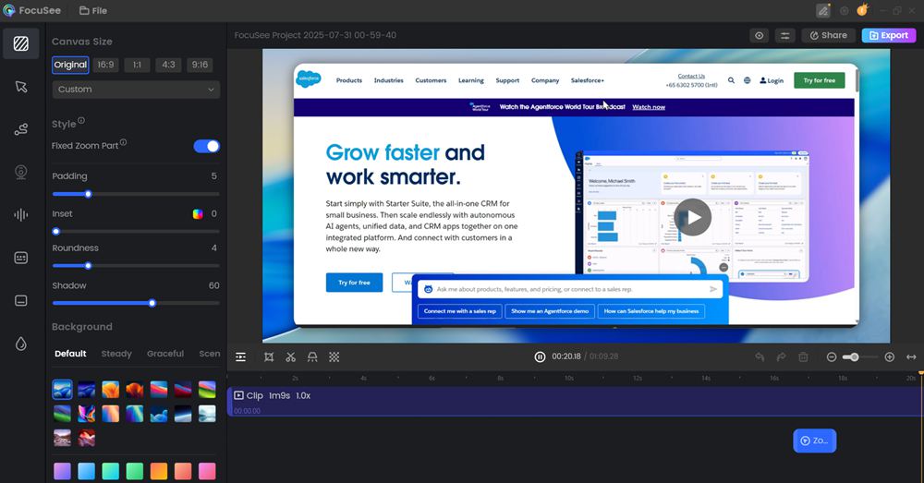Pause playback with the pause button
Image resolution: width=924 pixels, height=483 pixels.
pyautogui.click(x=540, y=357)
